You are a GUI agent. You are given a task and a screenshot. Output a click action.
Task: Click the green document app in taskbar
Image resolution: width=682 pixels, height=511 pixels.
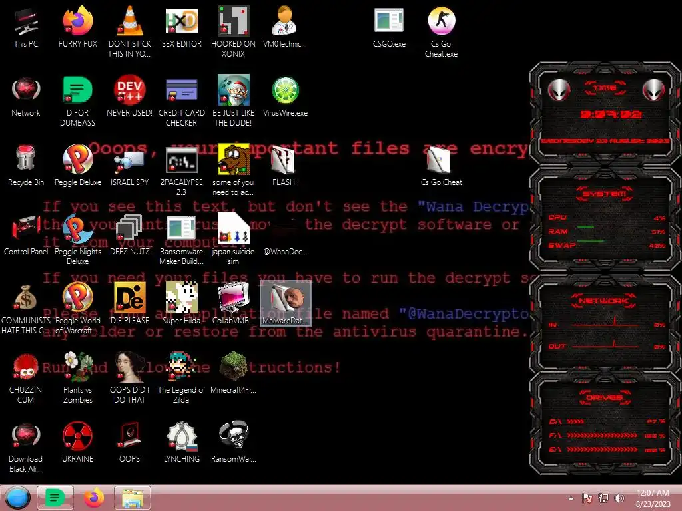click(55, 498)
